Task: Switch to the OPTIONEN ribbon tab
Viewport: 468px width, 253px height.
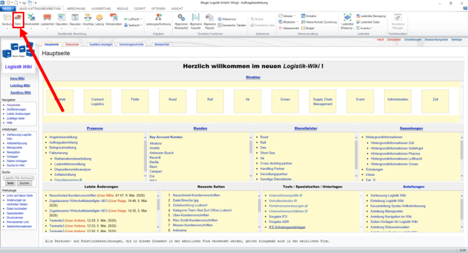Action: (158, 9)
